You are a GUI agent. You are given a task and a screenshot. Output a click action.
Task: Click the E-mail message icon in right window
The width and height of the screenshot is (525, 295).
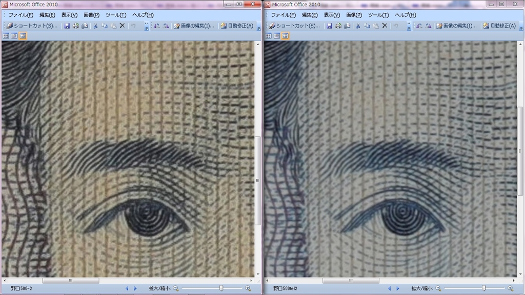pyautogui.click(x=347, y=26)
